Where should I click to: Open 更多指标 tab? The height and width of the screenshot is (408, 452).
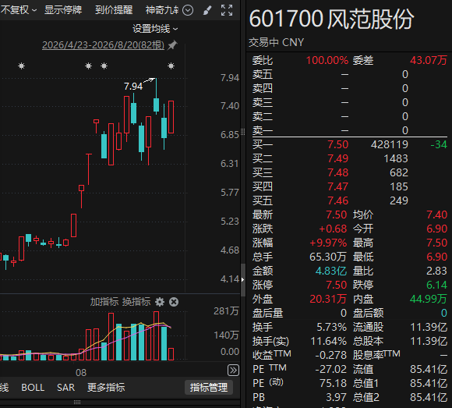coord(106,388)
